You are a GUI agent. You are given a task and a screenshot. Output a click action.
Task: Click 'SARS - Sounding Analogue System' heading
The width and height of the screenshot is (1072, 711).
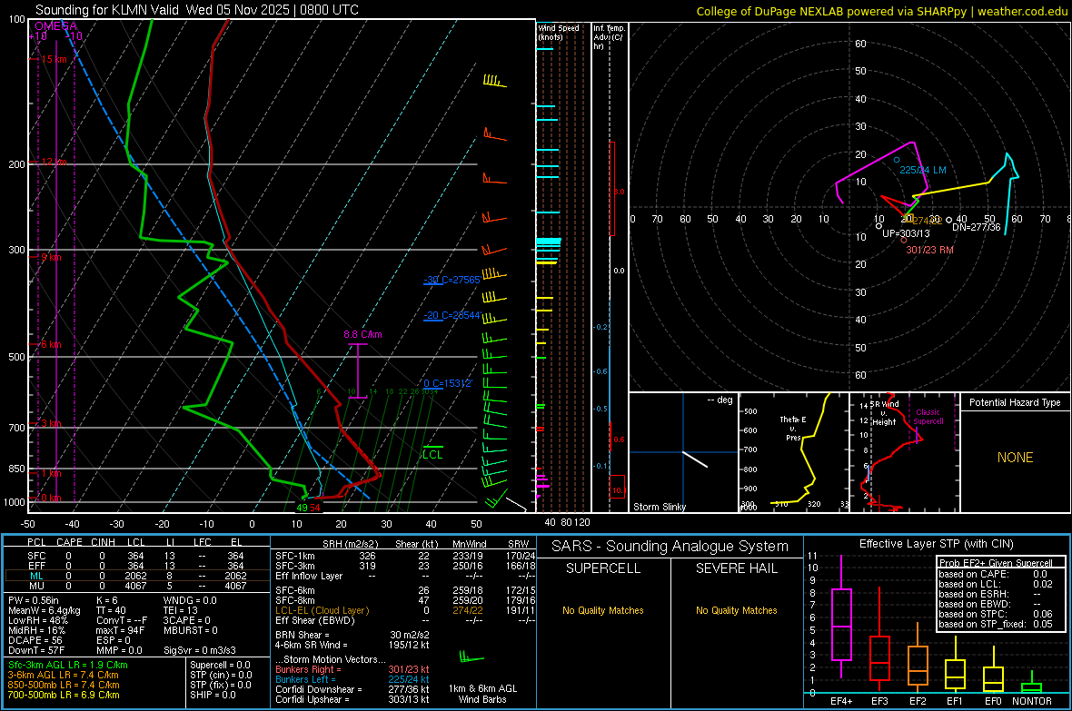670,547
